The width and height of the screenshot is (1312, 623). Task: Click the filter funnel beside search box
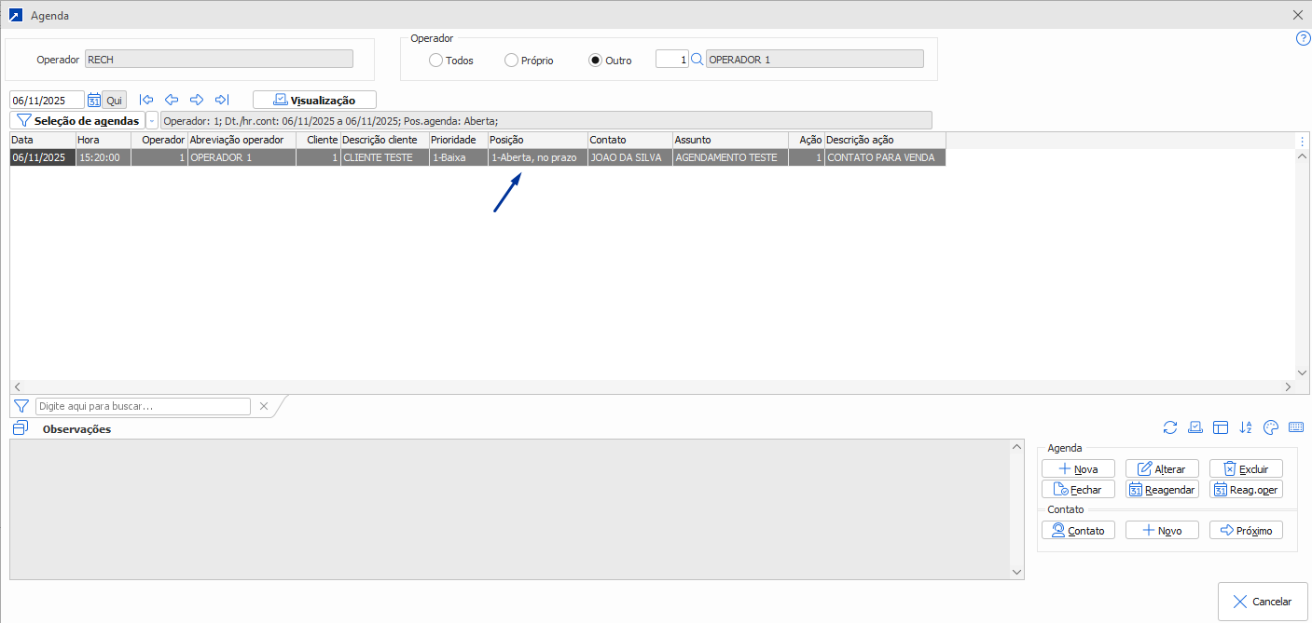[x=21, y=406]
